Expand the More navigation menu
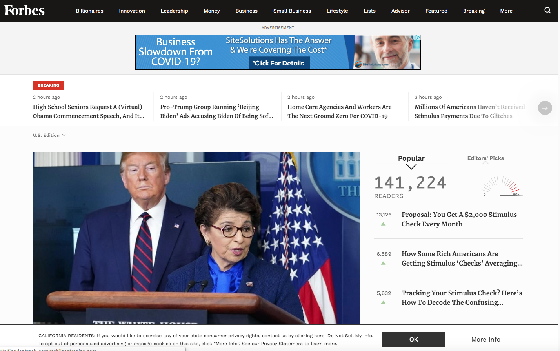The width and height of the screenshot is (560, 351). pyautogui.click(x=506, y=11)
